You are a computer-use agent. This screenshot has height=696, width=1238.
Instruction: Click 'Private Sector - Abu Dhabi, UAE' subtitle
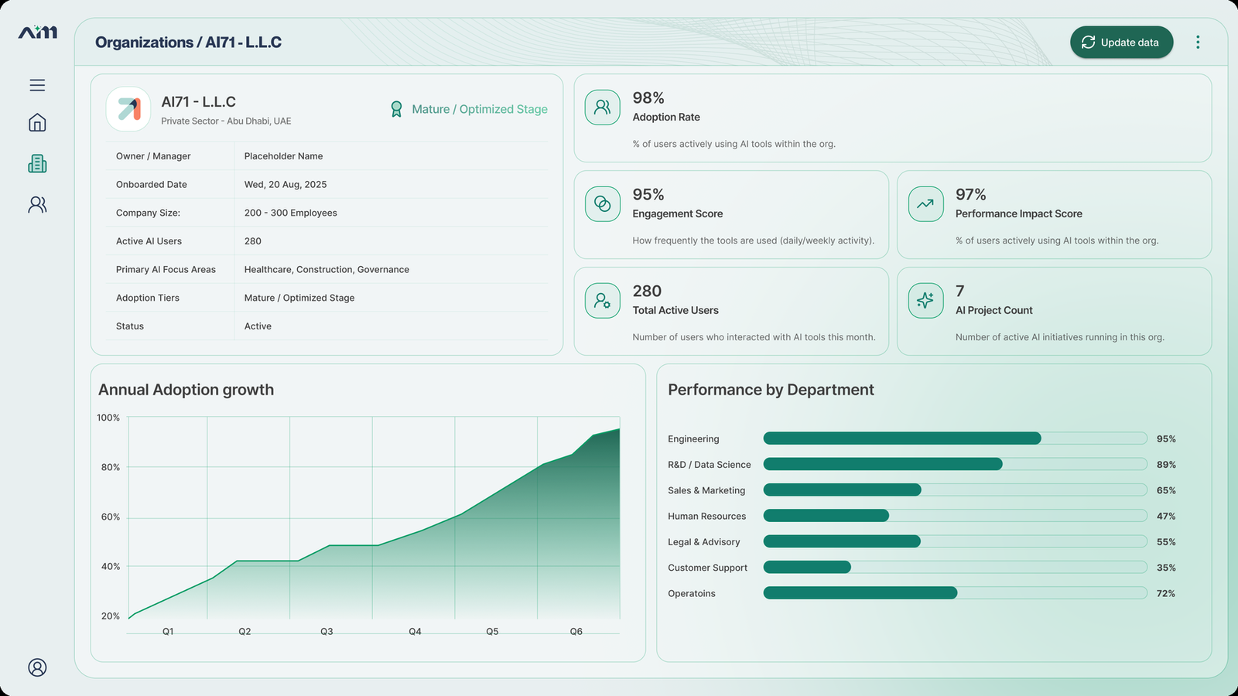coord(226,121)
